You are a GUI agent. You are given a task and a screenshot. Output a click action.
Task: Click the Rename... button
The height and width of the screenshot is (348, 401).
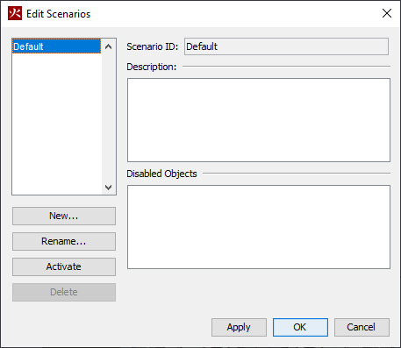[x=64, y=241]
